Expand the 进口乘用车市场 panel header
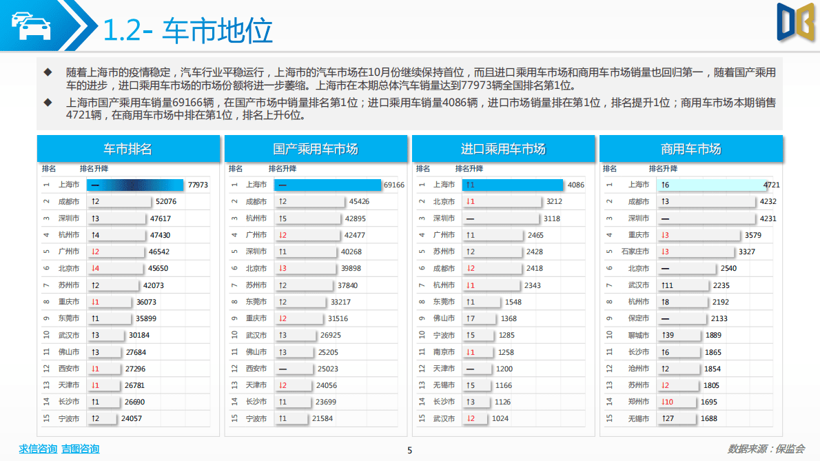The height and width of the screenshot is (461, 820). click(x=503, y=148)
